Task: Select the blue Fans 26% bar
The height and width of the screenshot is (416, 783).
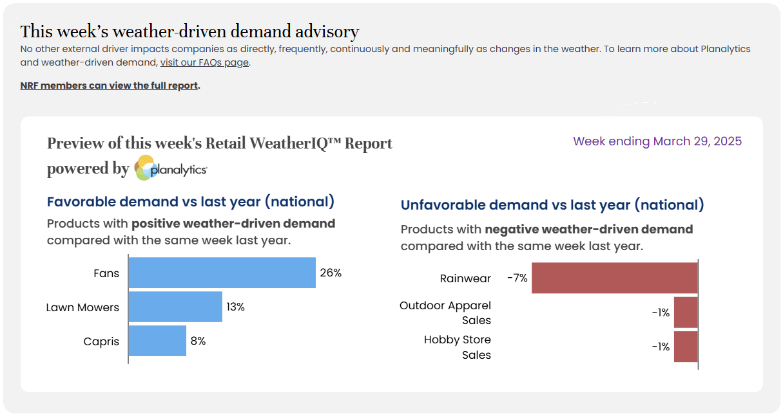Action: (222, 273)
